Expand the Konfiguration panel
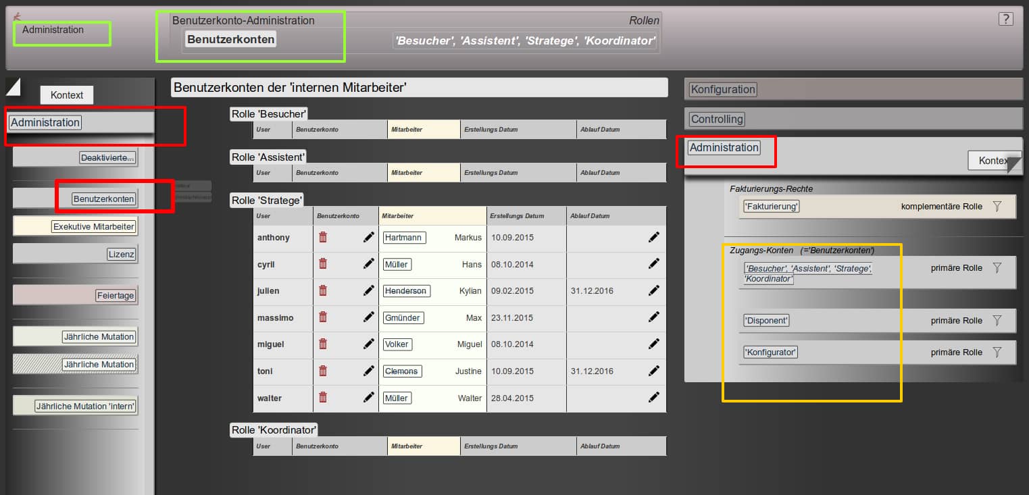Image resolution: width=1029 pixels, height=495 pixels. click(723, 89)
